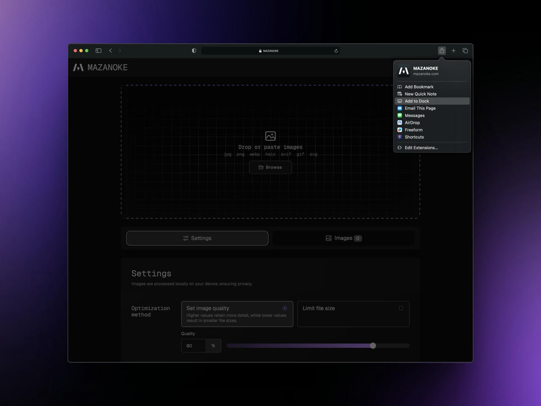Reload the page with the refresh icon
The height and width of the screenshot is (406, 541).
click(x=336, y=51)
